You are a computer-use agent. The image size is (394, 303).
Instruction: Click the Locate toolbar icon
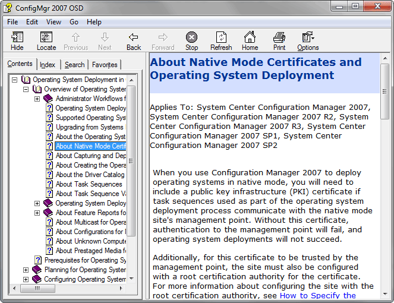pyautogui.click(x=46, y=37)
